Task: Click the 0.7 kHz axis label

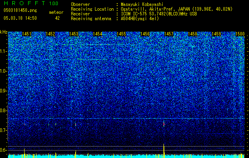Action: pyautogui.click(x=4, y=130)
